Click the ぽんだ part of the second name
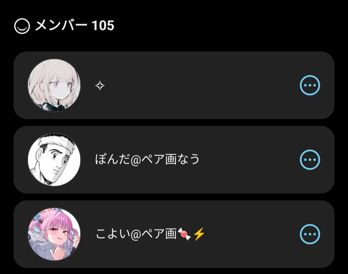 pos(112,160)
